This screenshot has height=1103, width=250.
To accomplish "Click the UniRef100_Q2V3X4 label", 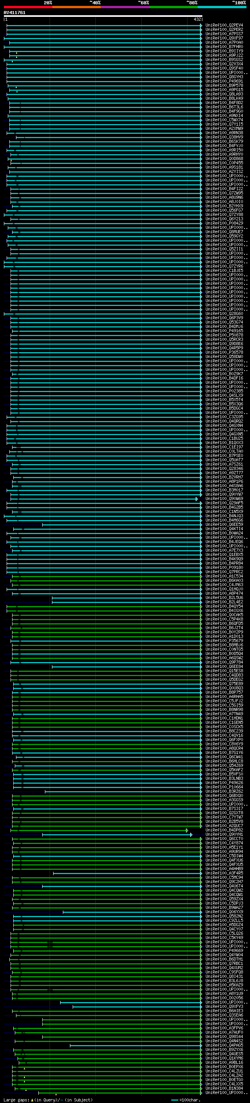I will click(224, 64).
